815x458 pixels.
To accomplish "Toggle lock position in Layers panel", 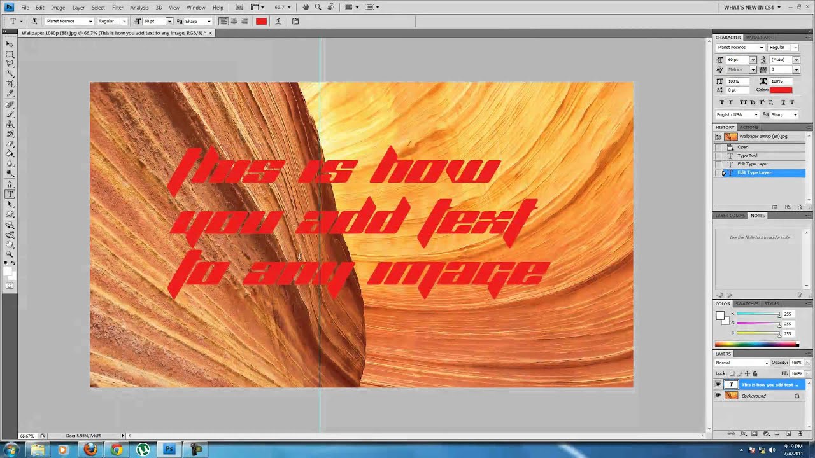I will pos(748,373).
